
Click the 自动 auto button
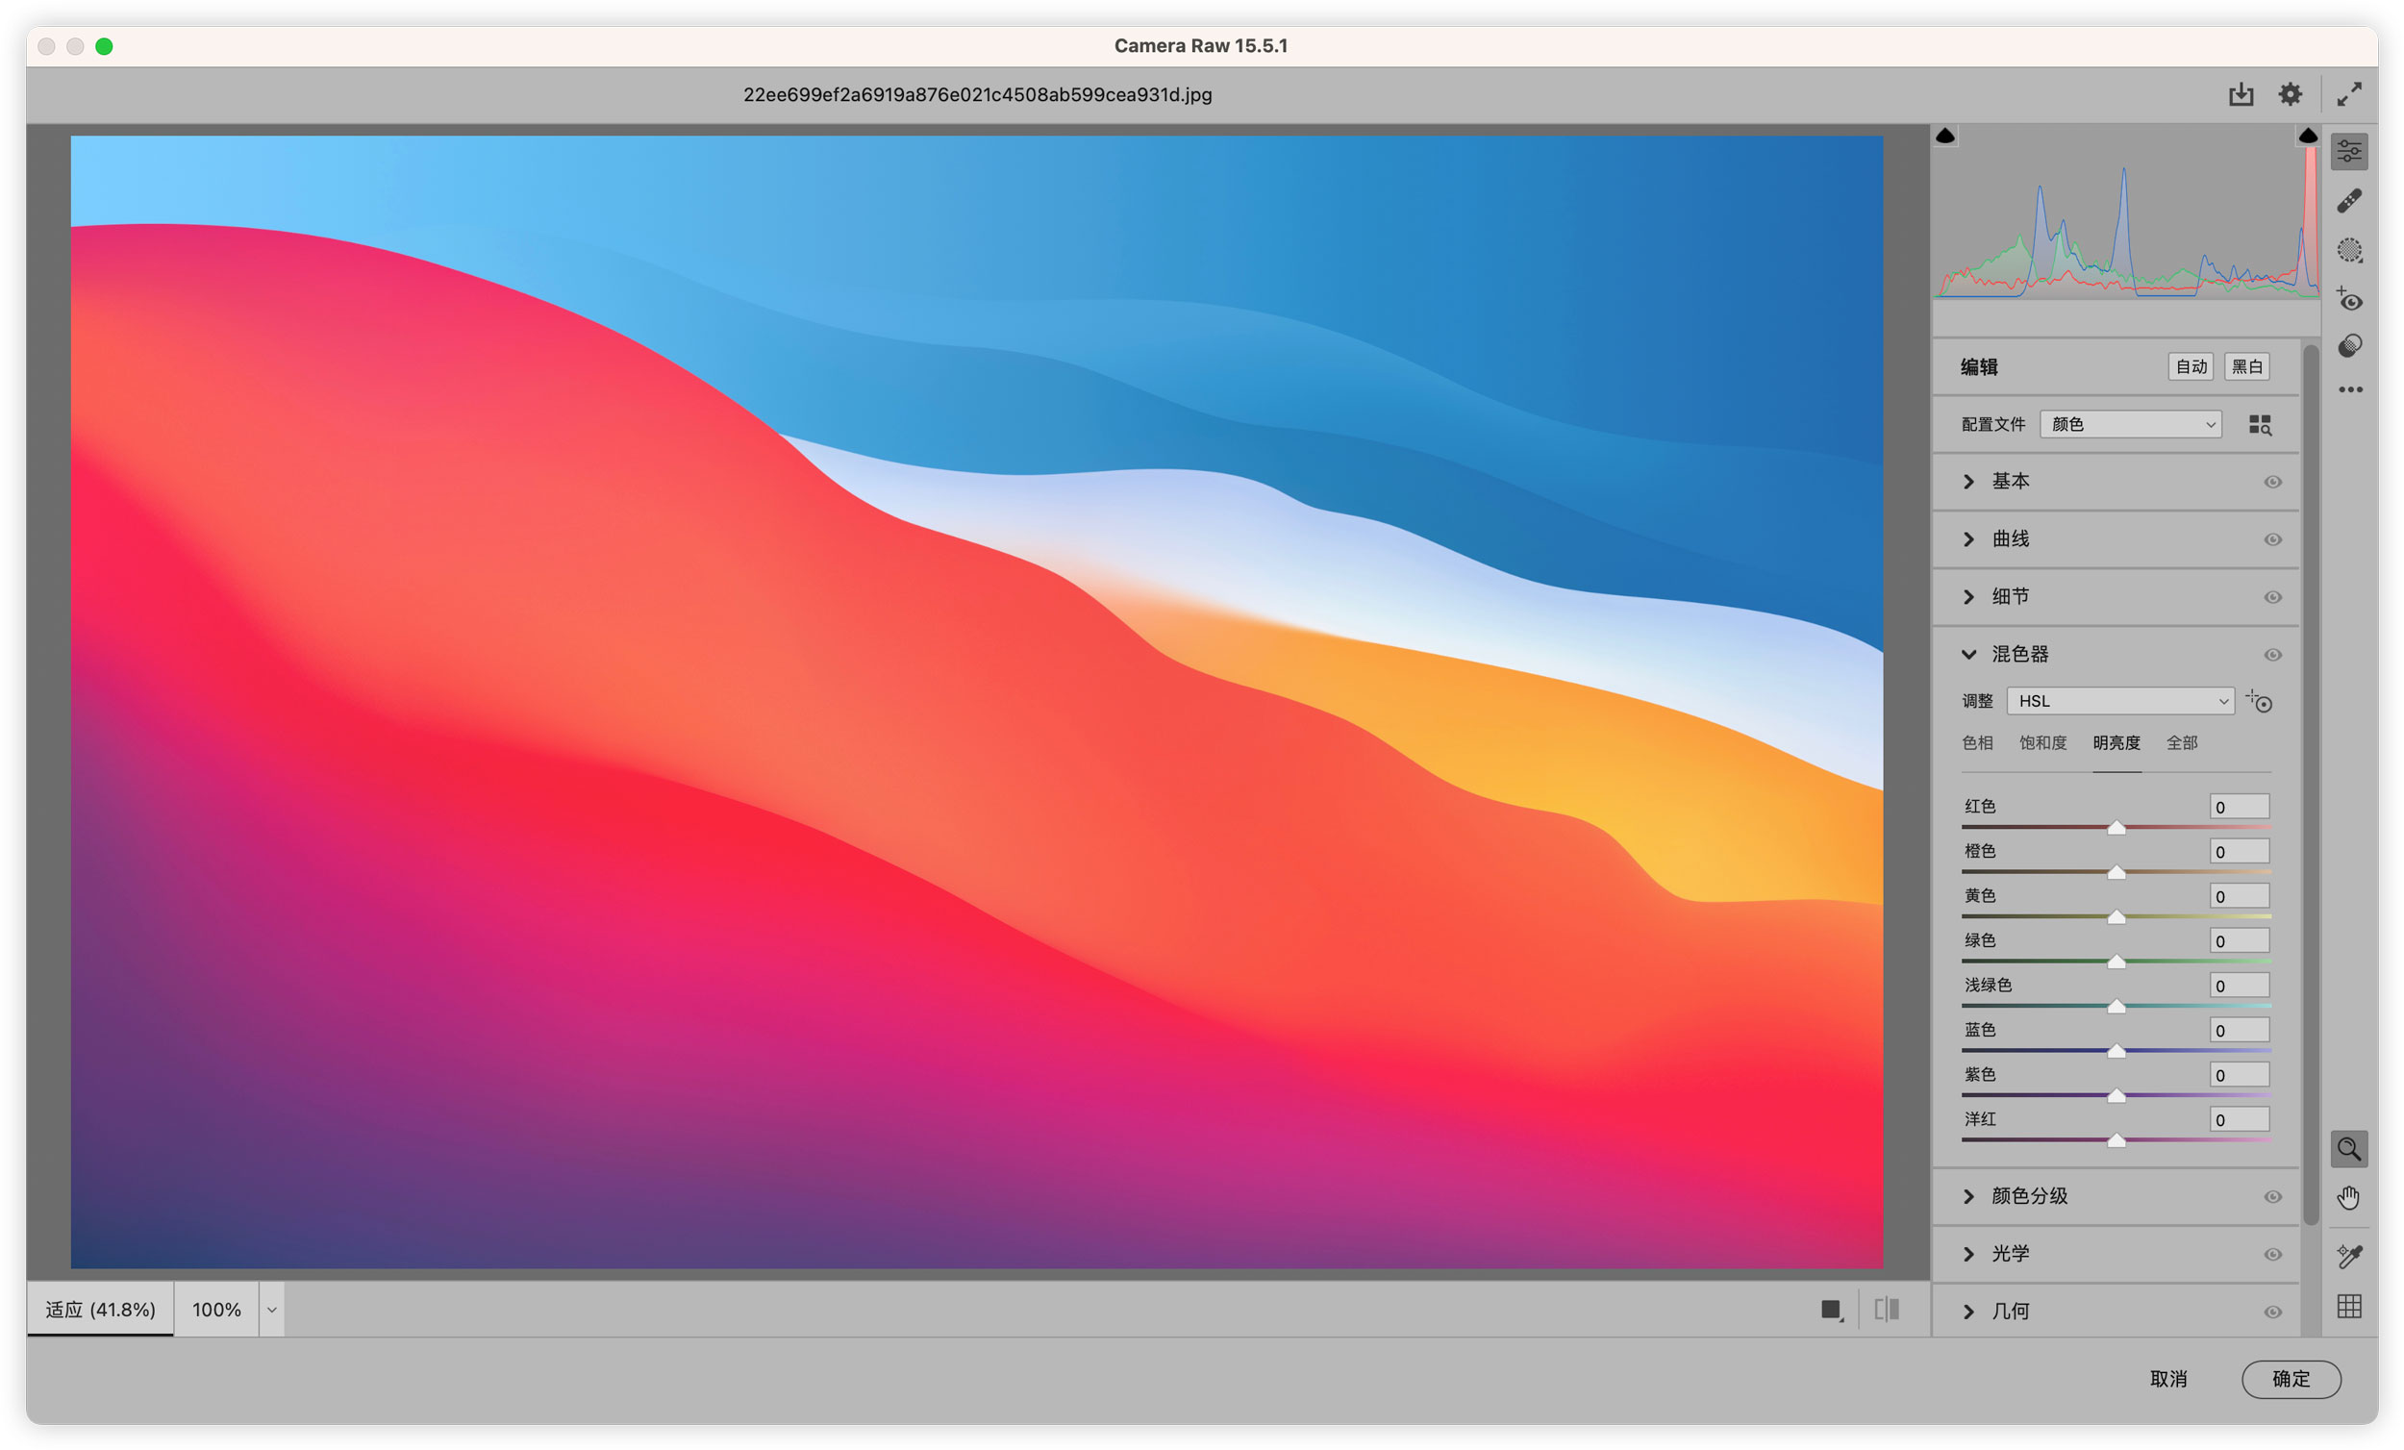coord(2191,367)
